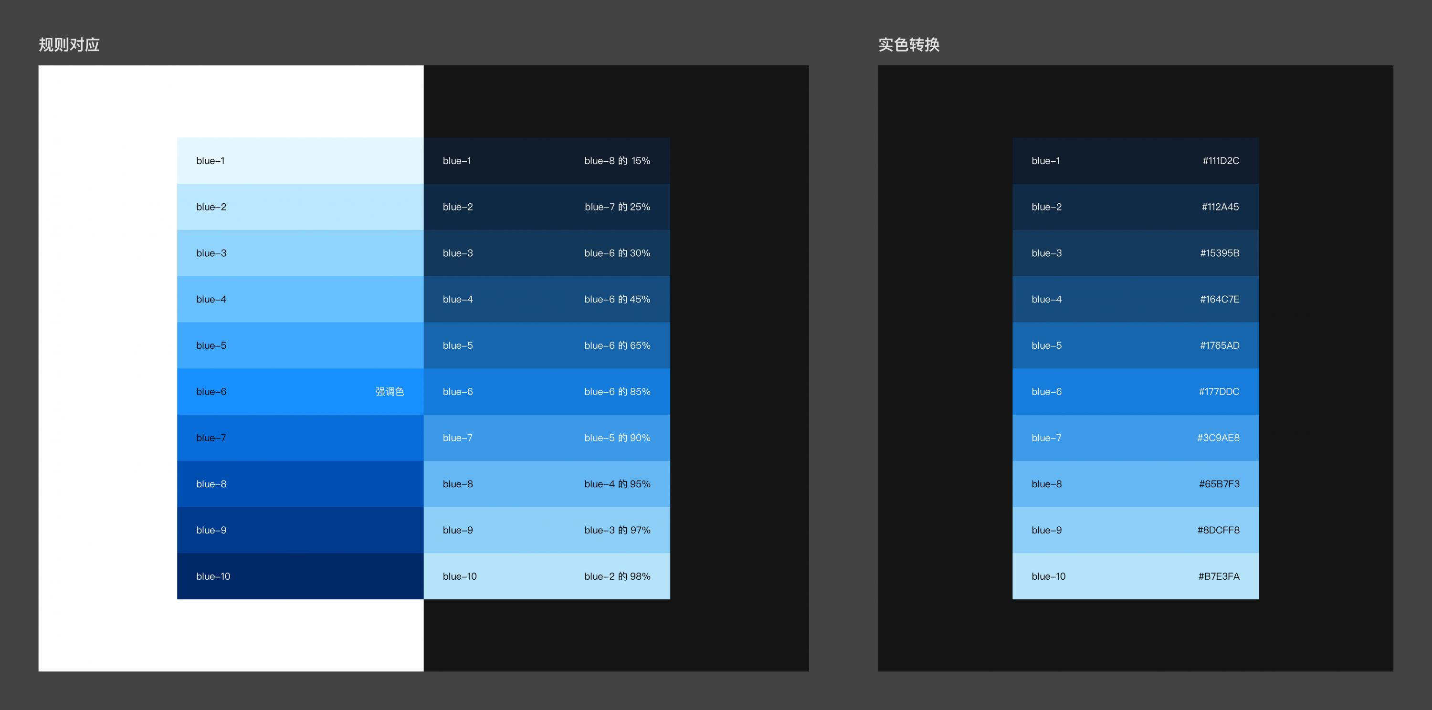Click the dark swatch blue-6 的 85%
The image size is (1432, 710).
(547, 392)
